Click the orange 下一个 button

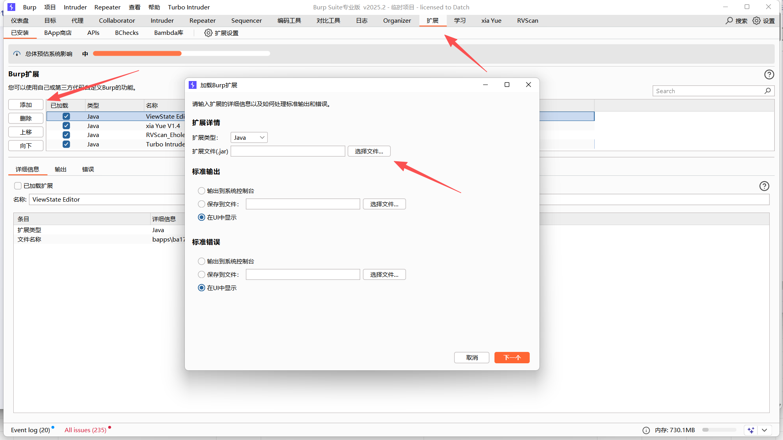coord(512,357)
